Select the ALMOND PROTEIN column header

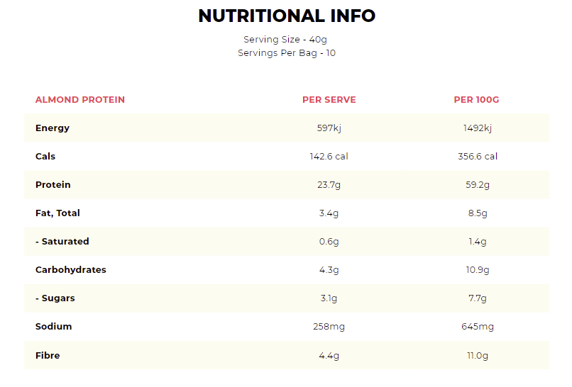80,100
